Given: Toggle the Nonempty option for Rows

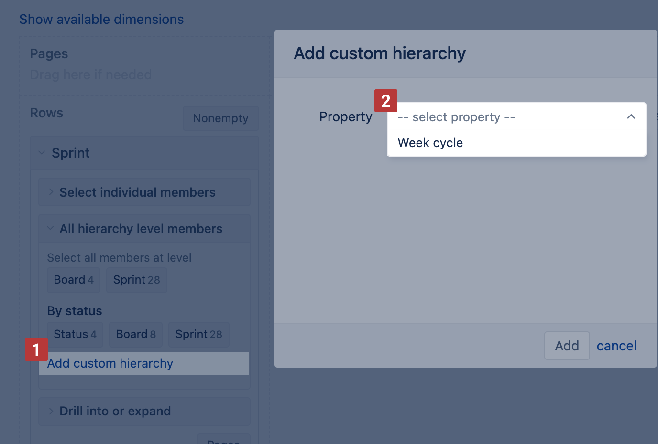Looking at the screenshot, I should pyautogui.click(x=220, y=118).
